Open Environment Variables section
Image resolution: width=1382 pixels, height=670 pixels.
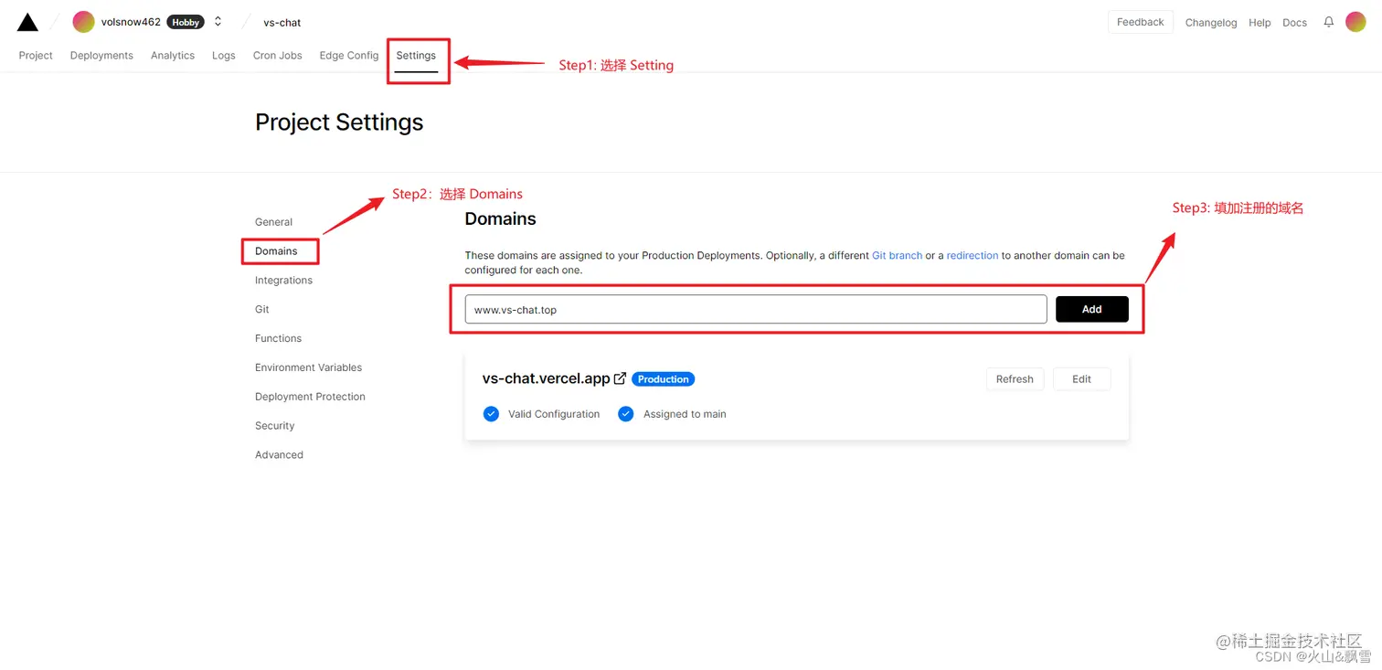(308, 367)
